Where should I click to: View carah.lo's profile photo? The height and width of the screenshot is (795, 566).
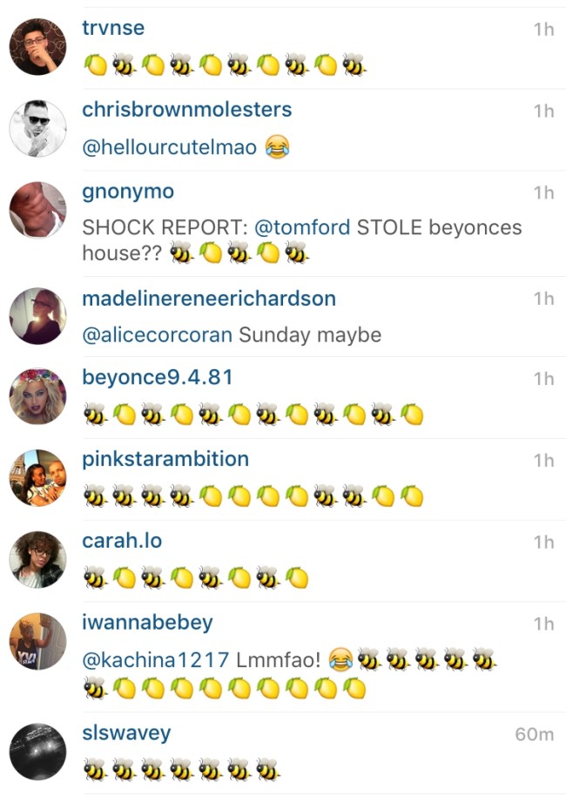(37, 559)
